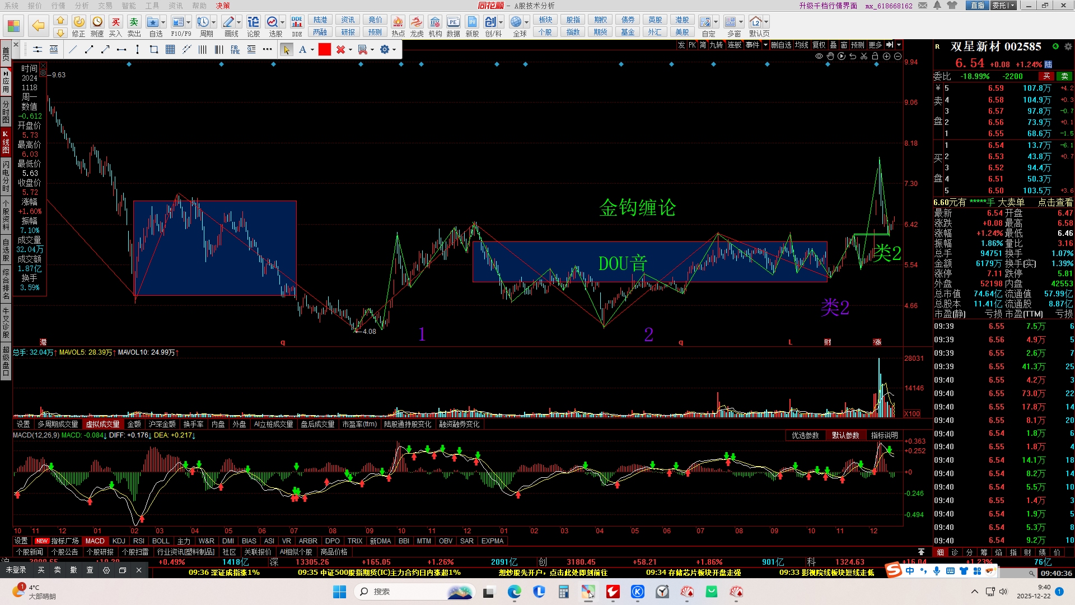Click the hand pan icon above chart
The image size is (1075, 605).
[x=830, y=57]
